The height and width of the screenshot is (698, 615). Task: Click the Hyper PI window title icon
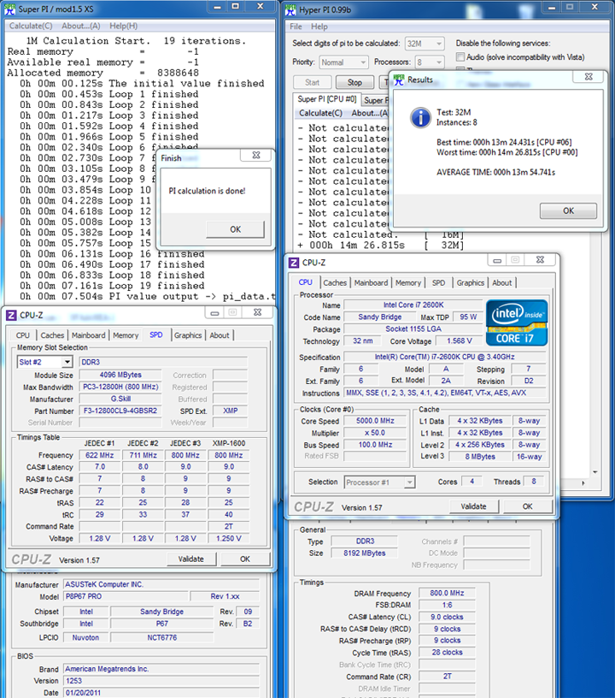(x=290, y=9)
